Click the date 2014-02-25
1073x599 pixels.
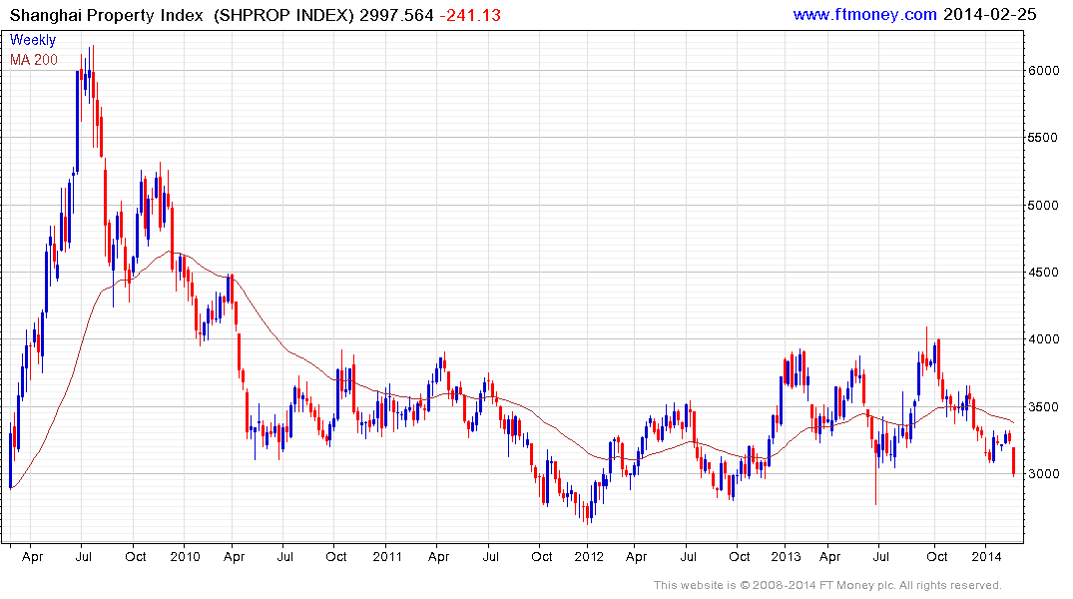click(x=989, y=14)
